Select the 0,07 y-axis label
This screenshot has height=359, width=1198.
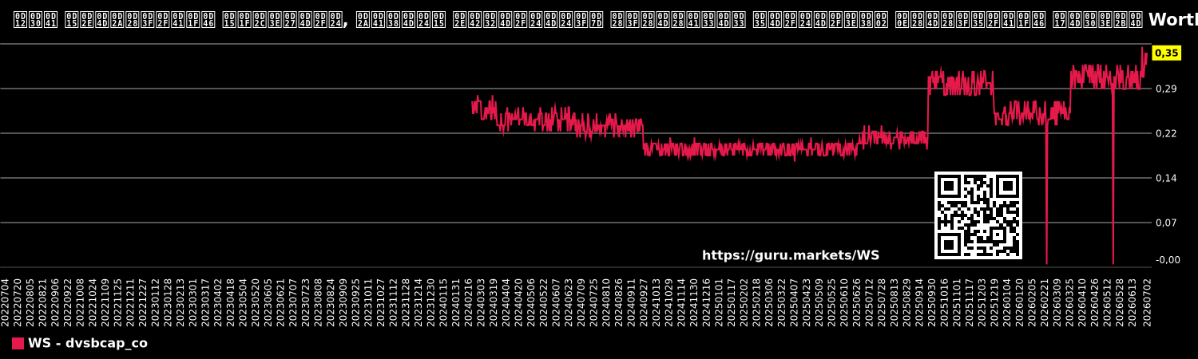pyautogui.click(x=1167, y=223)
